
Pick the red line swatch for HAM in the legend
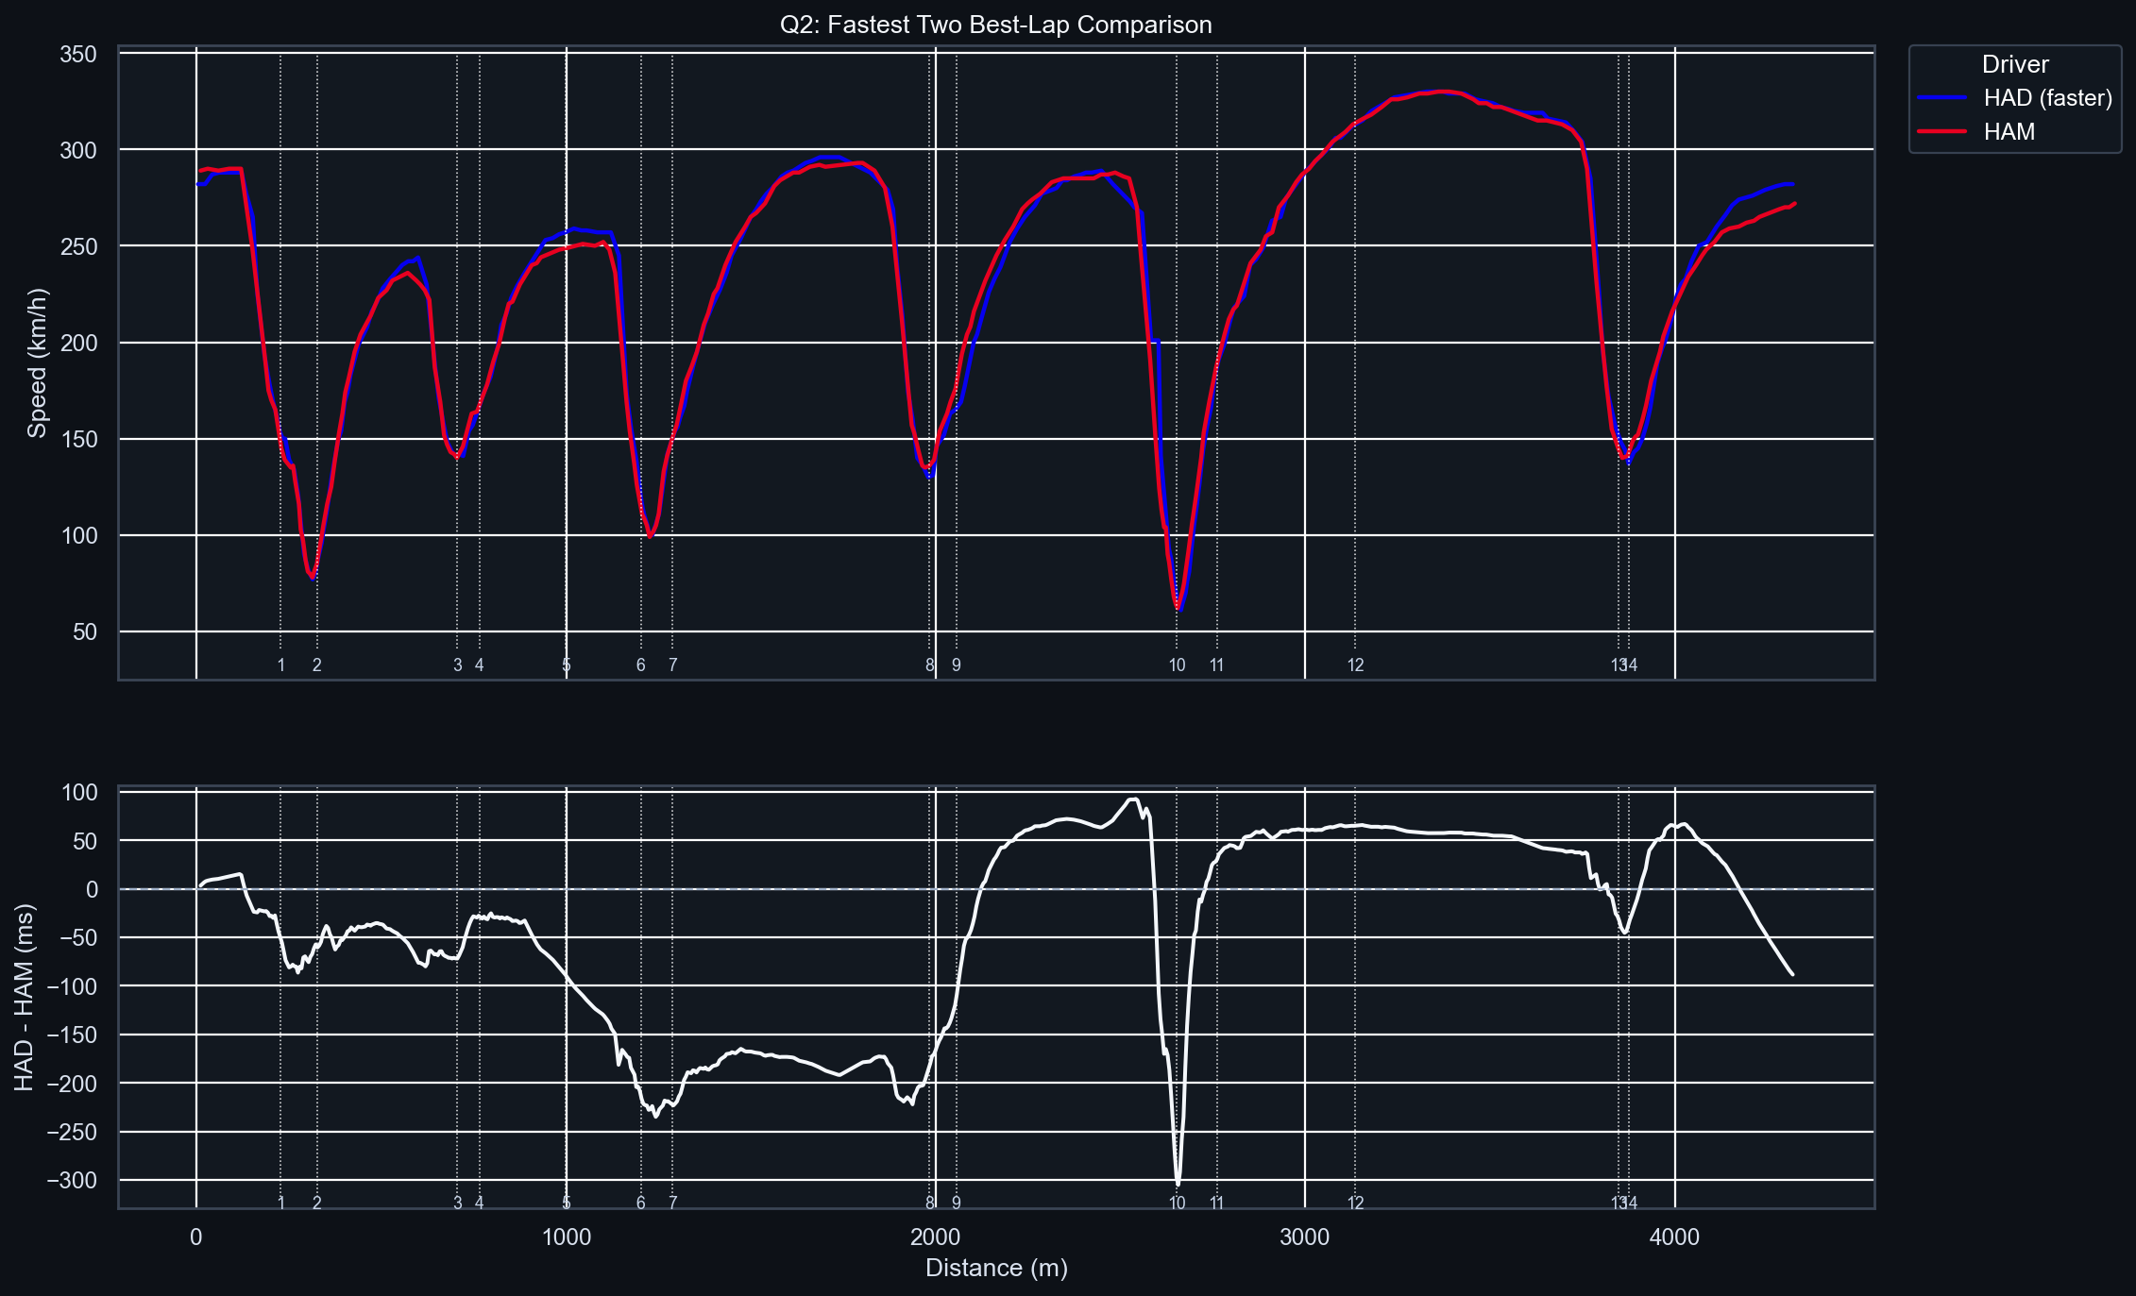[1942, 132]
